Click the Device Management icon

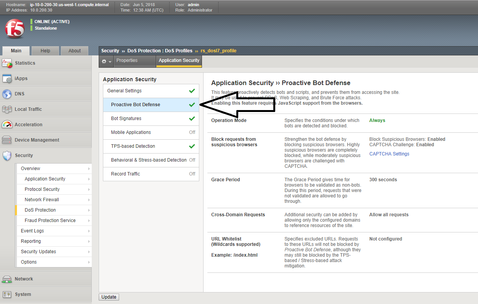[x=7, y=140]
